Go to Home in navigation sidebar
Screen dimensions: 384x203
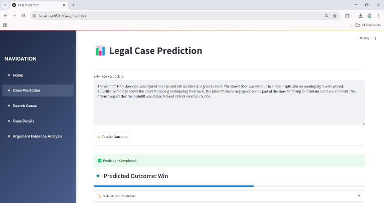pyautogui.click(x=18, y=75)
